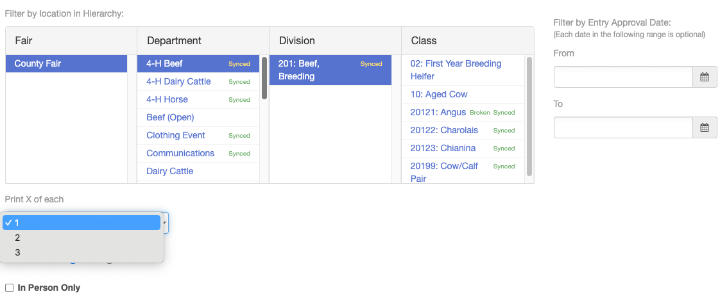Choose option 3 in Print X dropdown

pos(83,252)
